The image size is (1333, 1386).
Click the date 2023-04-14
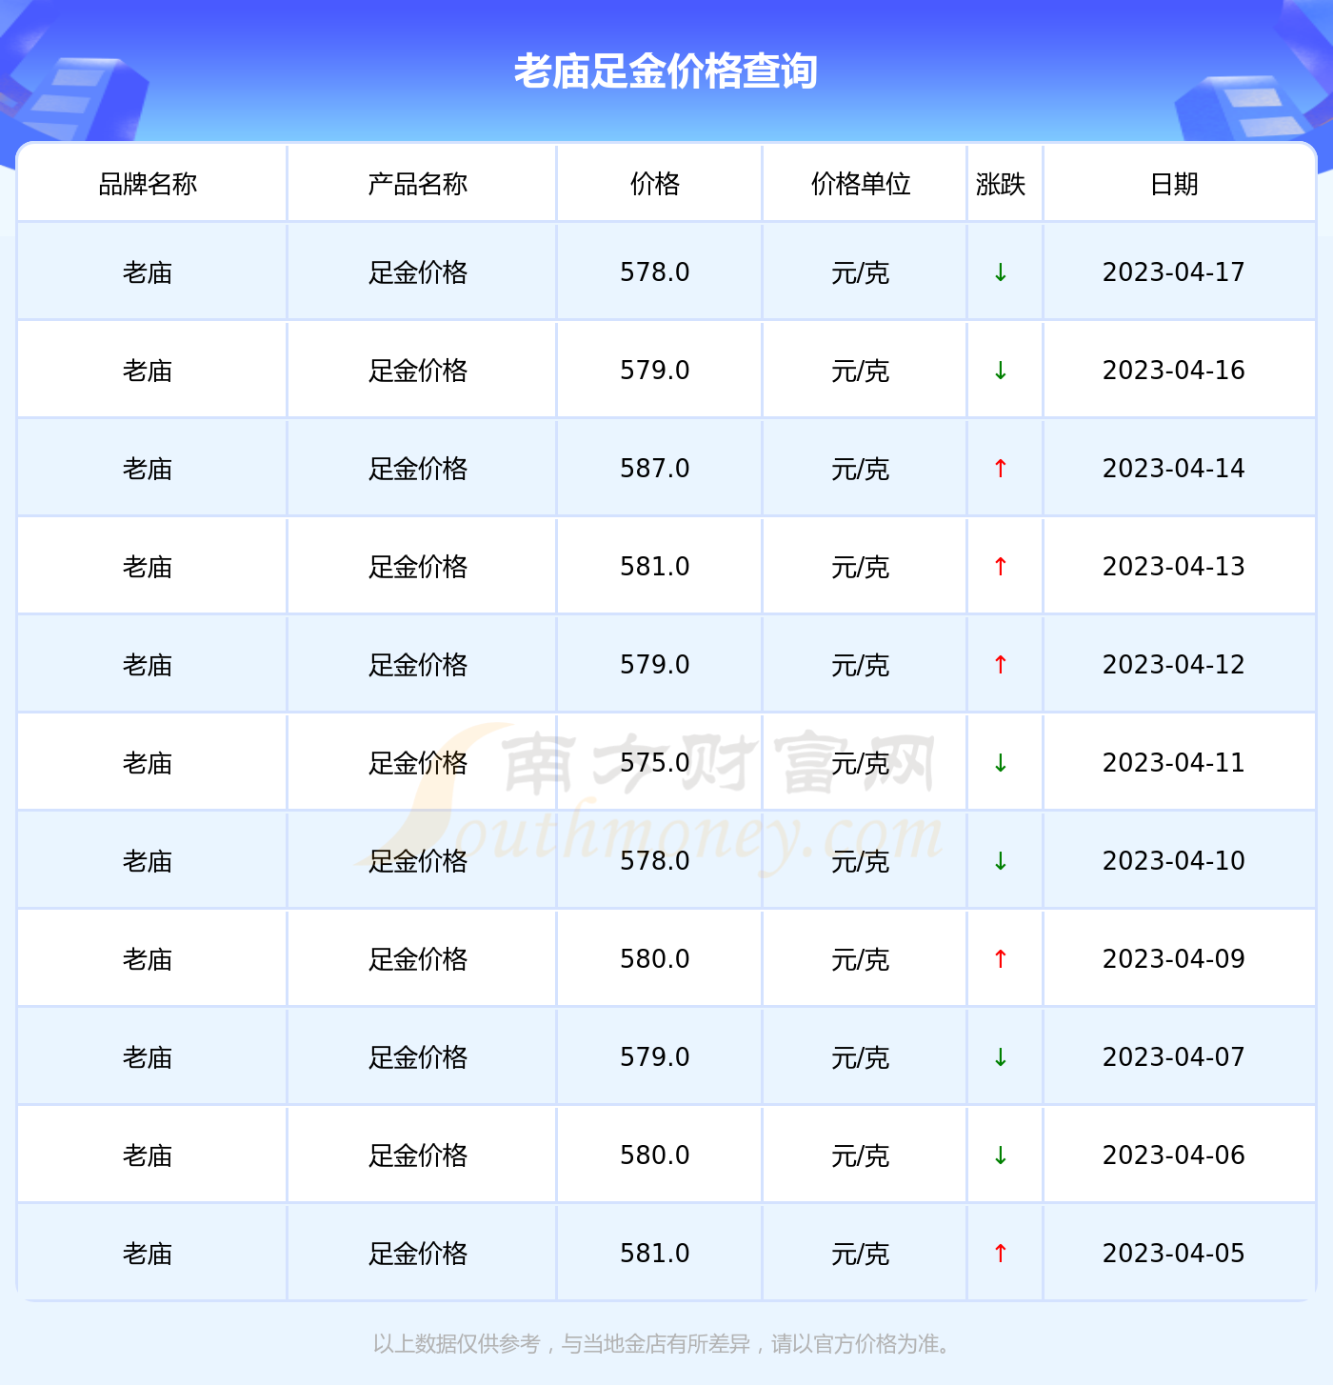[1174, 469]
